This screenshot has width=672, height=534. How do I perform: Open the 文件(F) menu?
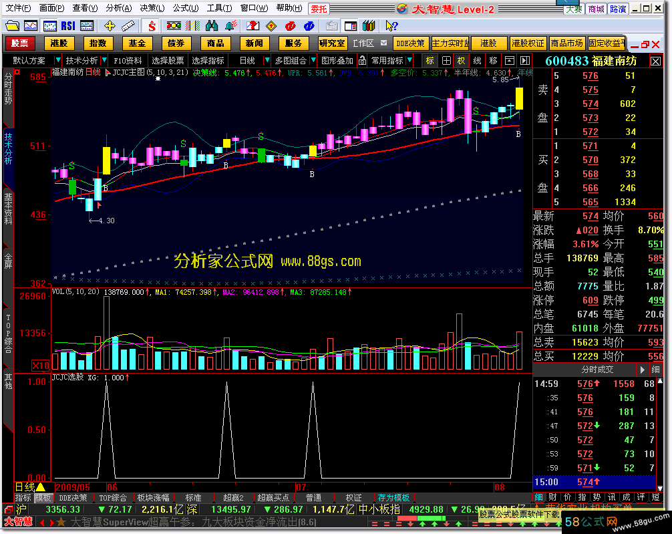pos(18,8)
